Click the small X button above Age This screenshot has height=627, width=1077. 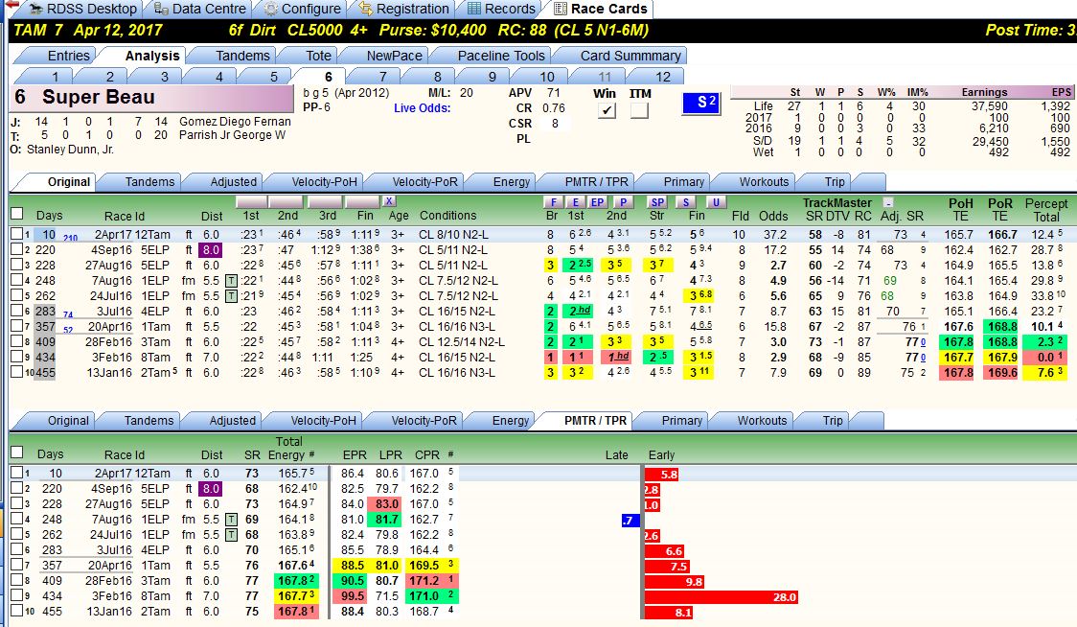point(389,200)
